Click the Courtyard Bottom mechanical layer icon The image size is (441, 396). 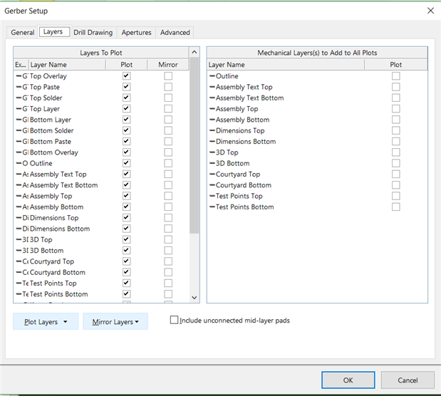point(212,185)
